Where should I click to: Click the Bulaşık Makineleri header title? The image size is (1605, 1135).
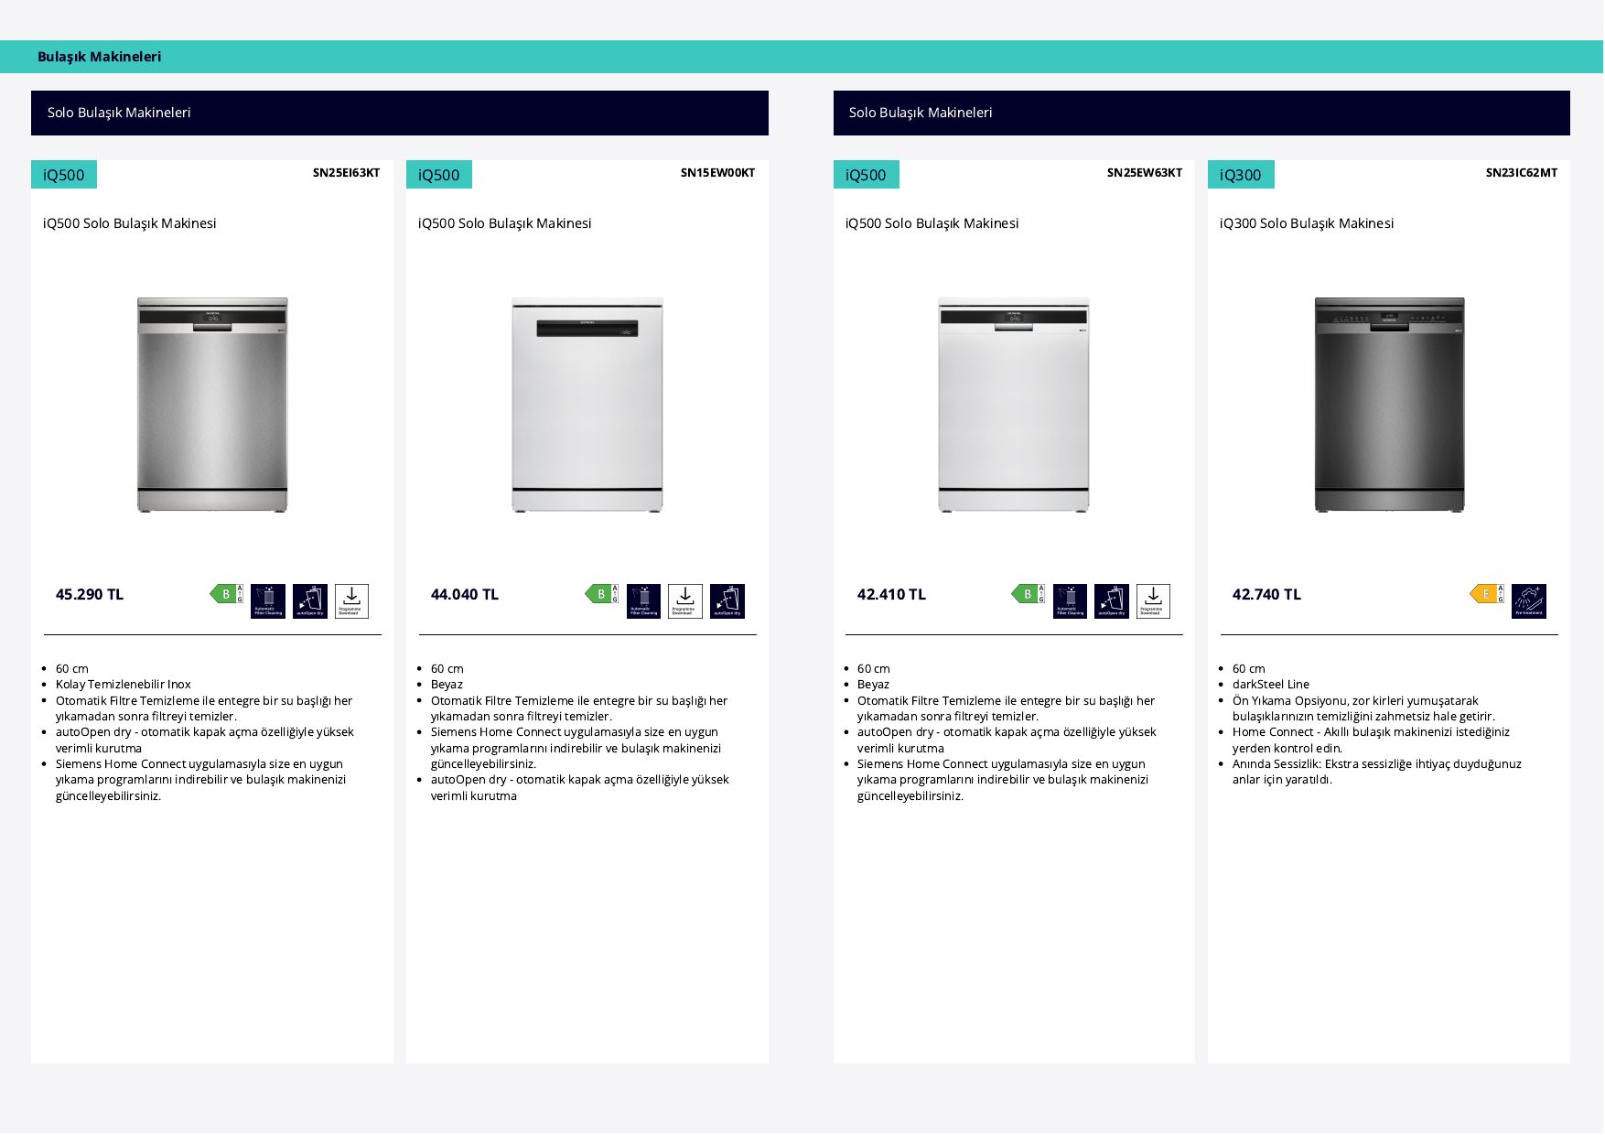(x=99, y=57)
